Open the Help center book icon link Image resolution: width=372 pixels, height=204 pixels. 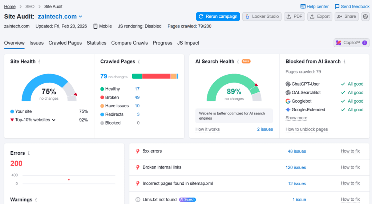coord(303,7)
